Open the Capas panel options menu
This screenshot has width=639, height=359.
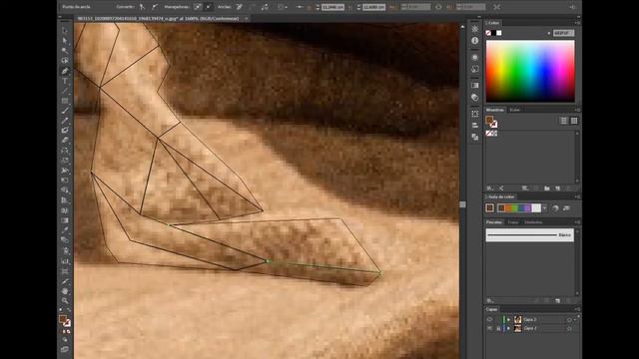577,309
